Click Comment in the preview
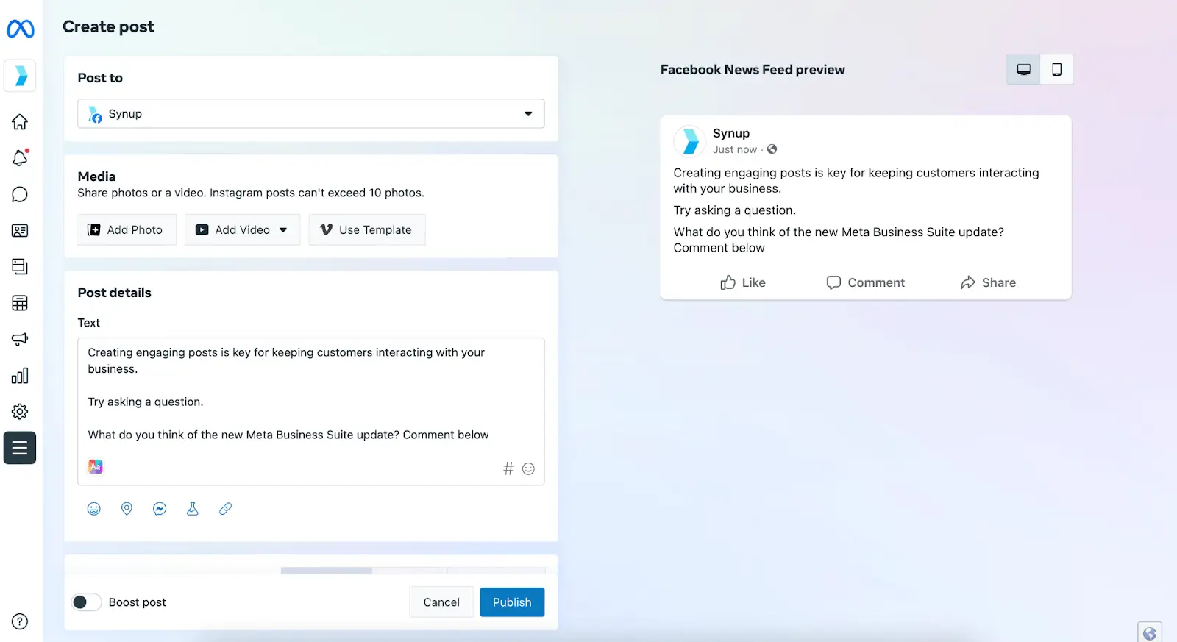Image resolution: width=1177 pixels, height=642 pixels. click(865, 282)
